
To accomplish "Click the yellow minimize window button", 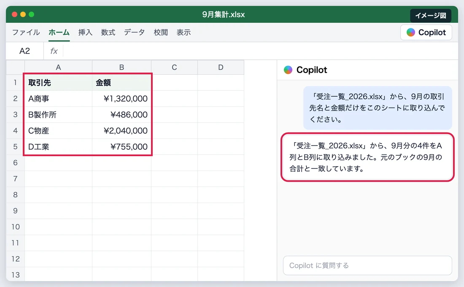I will 23,14.
